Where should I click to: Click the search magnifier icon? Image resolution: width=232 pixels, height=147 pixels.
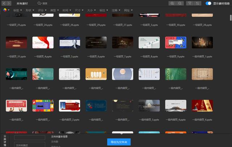[39, 3]
